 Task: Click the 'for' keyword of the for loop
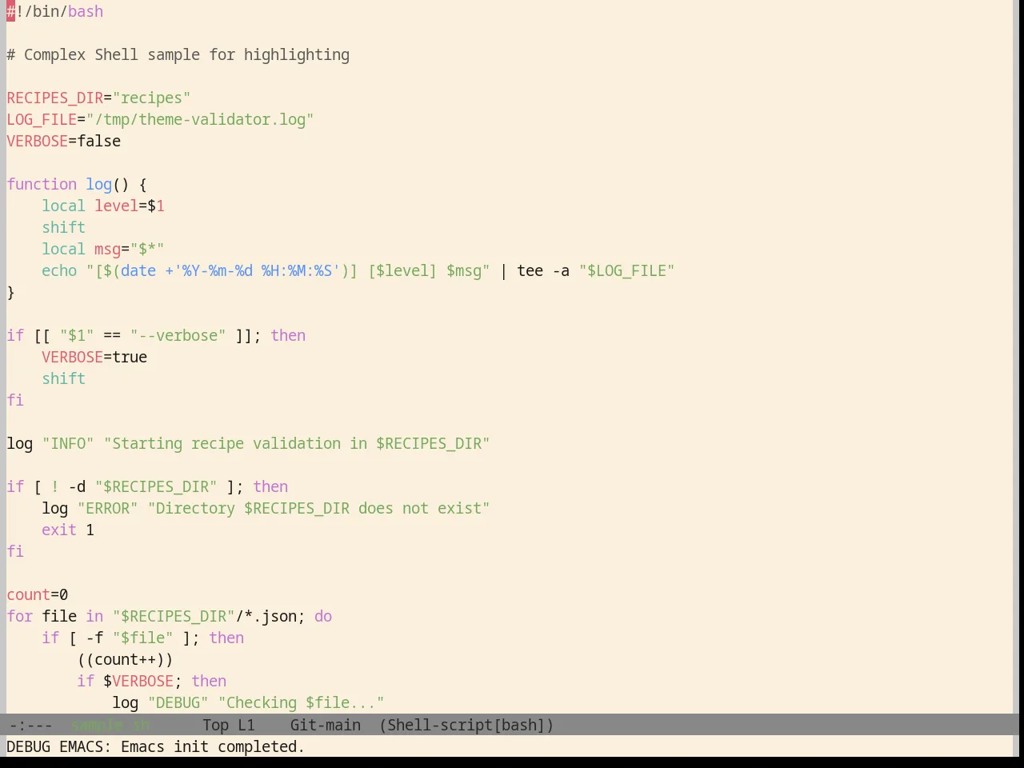click(x=20, y=617)
